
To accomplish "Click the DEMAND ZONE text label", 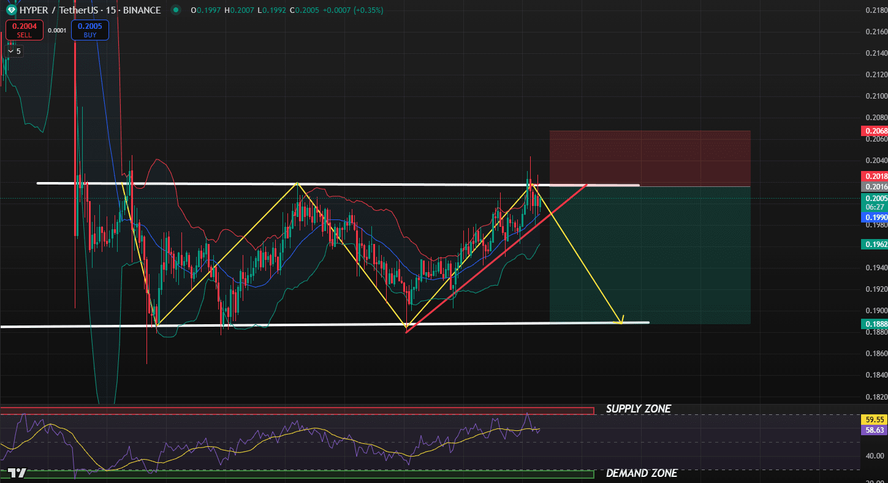I will pyautogui.click(x=641, y=473).
